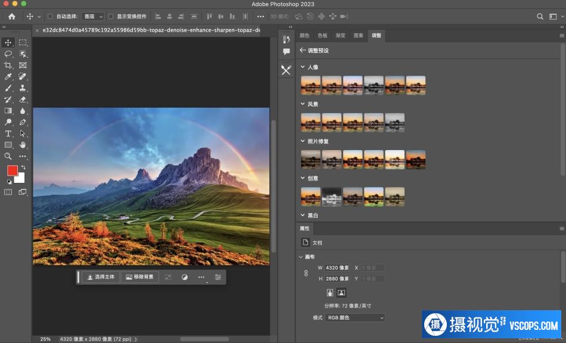Select the Horizontal Type tool

(x=8, y=133)
